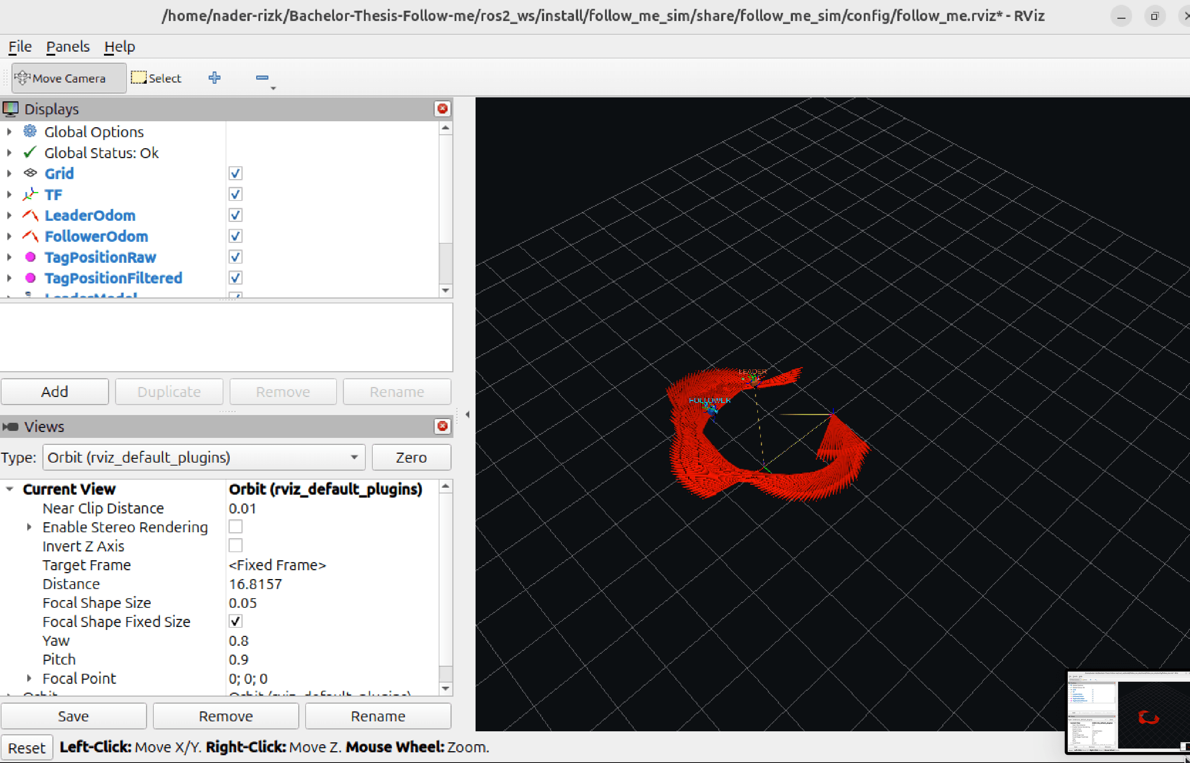The width and height of the screenshot is (1190, 763).
Task: Open the small dropdown arrow under minus icon
Action: tap(273, 88)
